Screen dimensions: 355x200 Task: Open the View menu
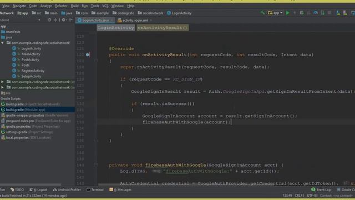coord(6,6)
